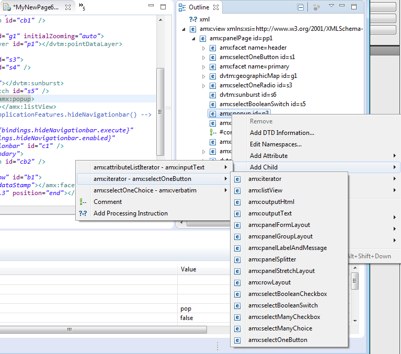Open the Outline view menu arrow
The image size is (401, 354).
click(x=331, y=6)
